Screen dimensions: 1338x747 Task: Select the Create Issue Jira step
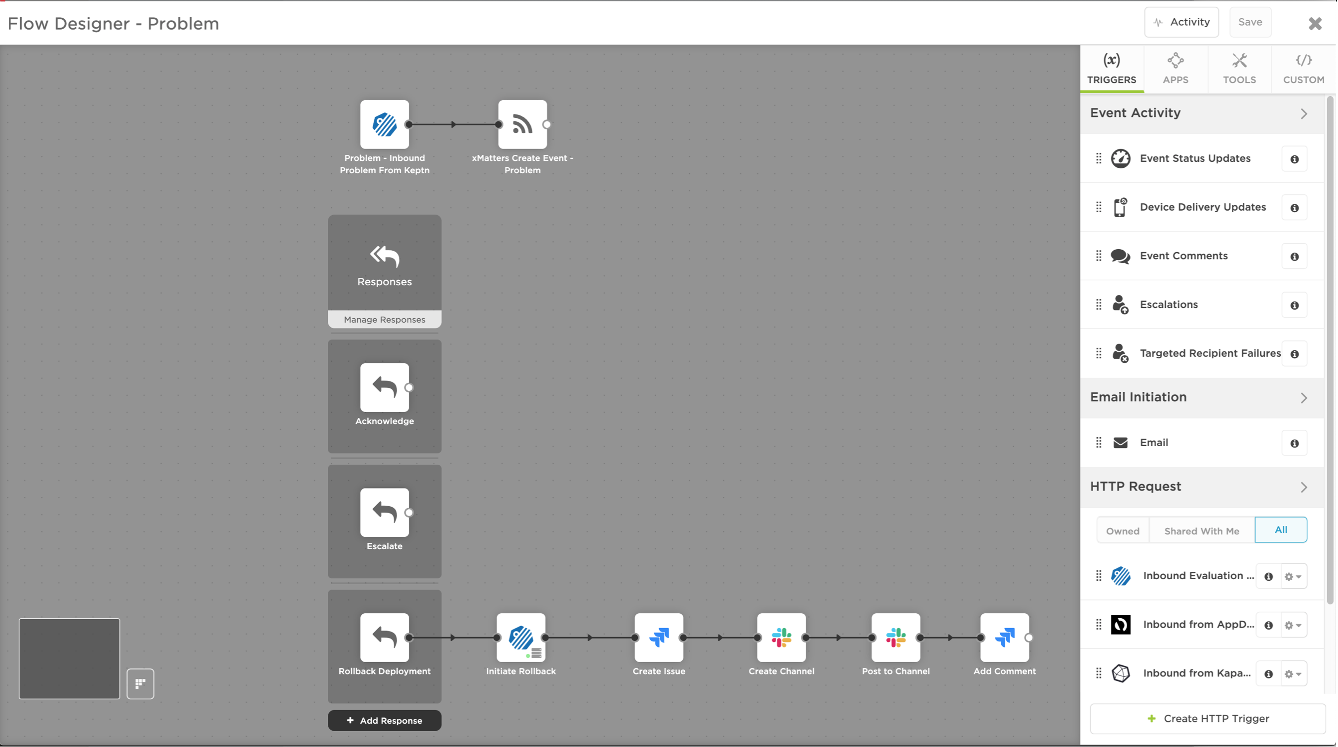(x=659, y=637)
